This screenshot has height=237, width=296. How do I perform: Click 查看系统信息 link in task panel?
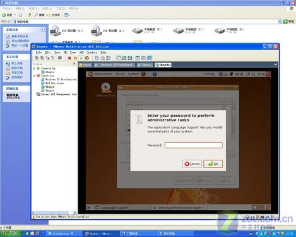[x=20, y=36]
